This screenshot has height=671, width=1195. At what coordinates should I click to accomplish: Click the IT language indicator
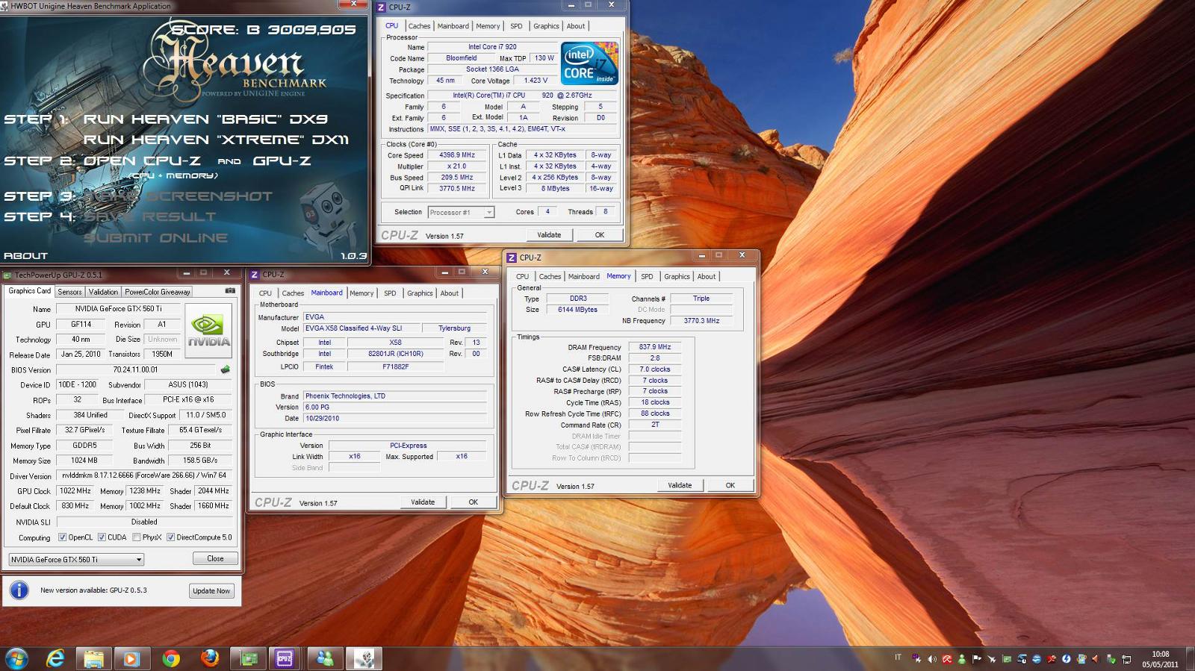coord(898,658)
